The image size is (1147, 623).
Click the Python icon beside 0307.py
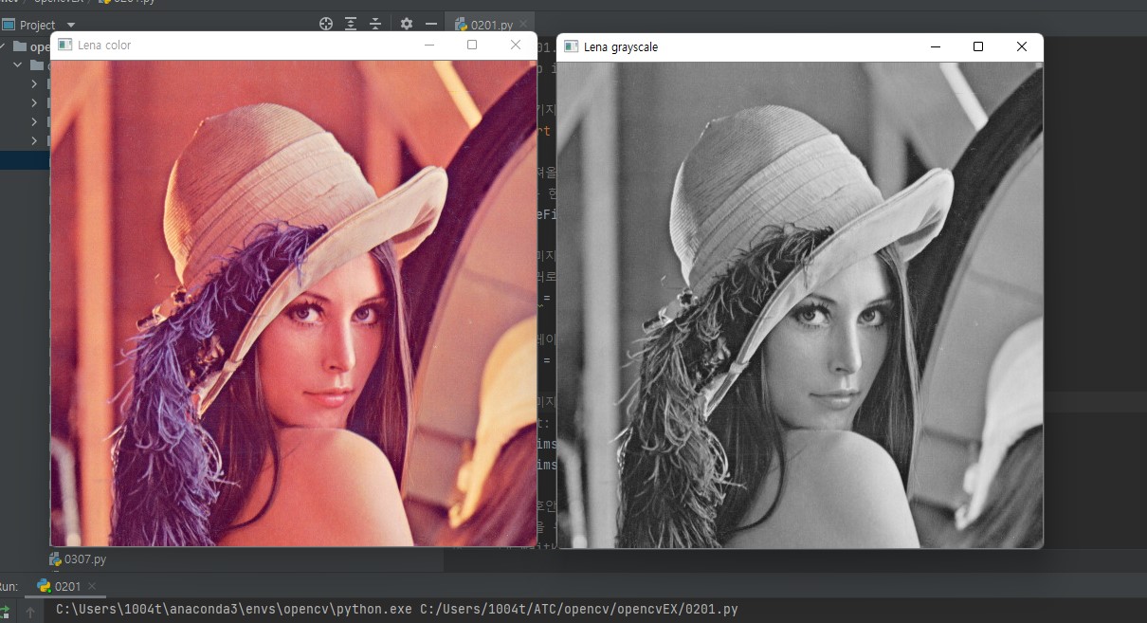(x=56, y=559)
